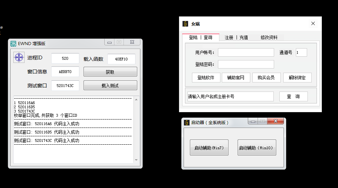The width and height of the screenshot is (338, 188).
Task: Open 辅助官网 website button
Action: tap(236, 78)
